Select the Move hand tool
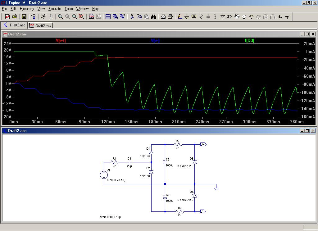The width and height of the screenshot is (318, 231). 237,17
